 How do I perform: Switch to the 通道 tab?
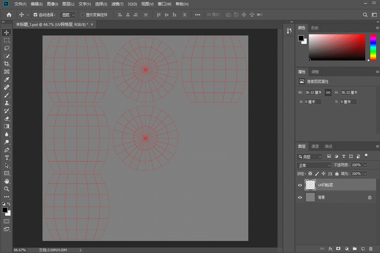pyautogui.click(x=315, y=147)
